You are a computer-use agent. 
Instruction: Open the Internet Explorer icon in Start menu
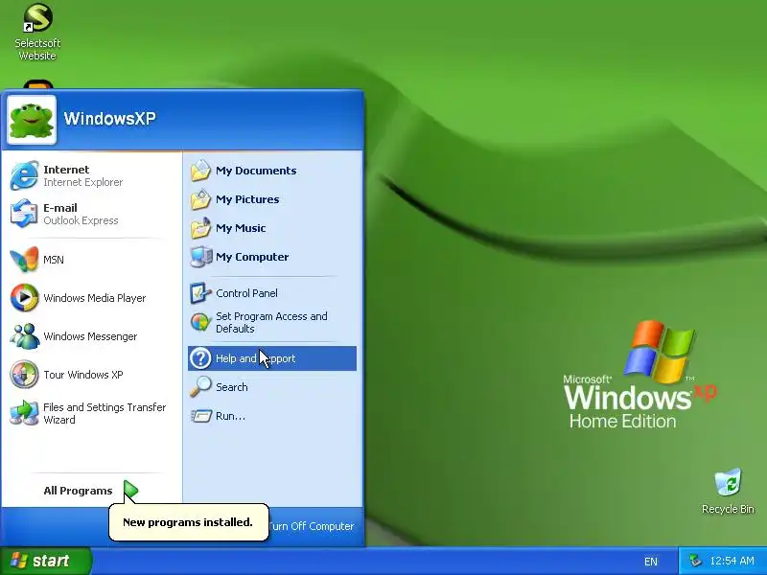(24, 175)
